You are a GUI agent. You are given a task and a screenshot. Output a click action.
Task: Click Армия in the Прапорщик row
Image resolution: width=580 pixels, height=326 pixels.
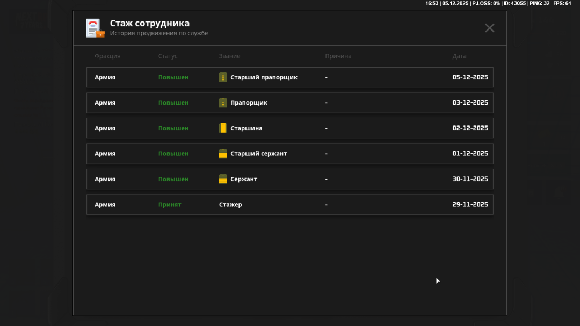click(x=105, y=102)
